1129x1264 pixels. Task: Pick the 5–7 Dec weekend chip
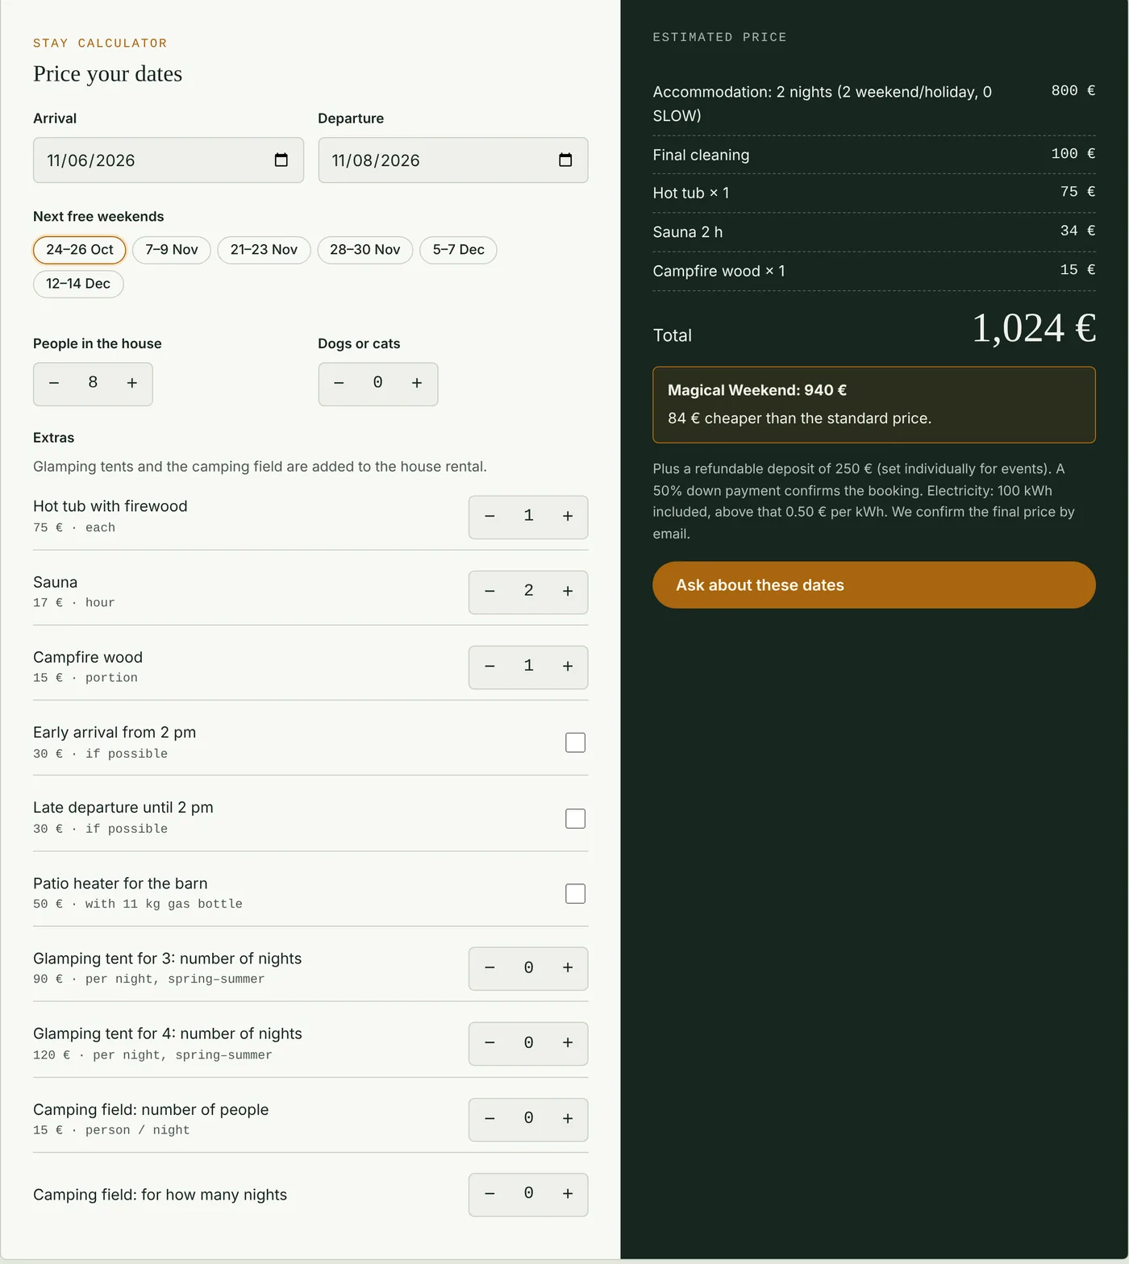(x=458, y=250)
